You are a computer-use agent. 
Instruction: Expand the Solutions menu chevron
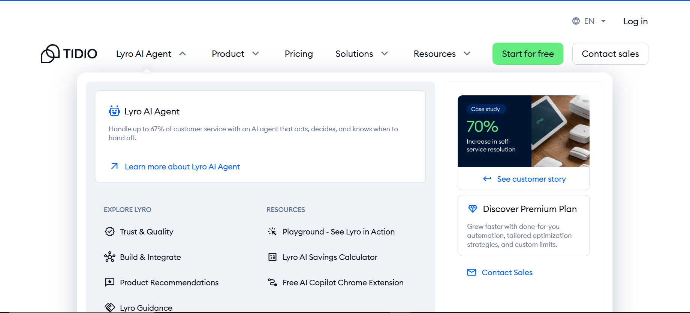pos(385,53)
